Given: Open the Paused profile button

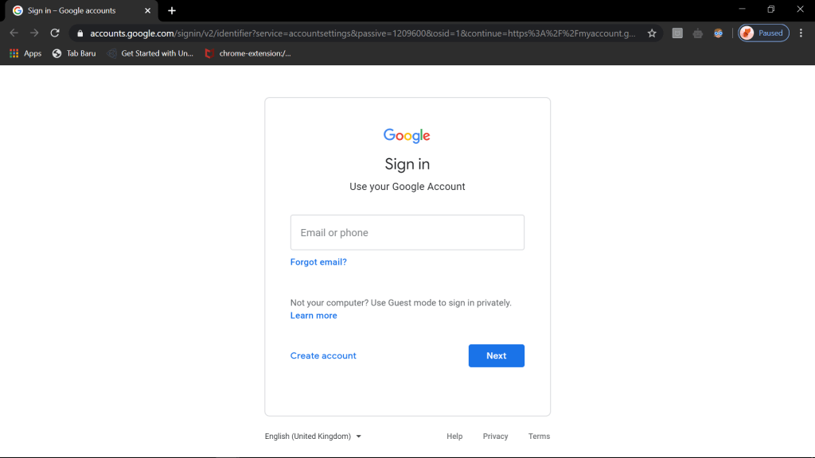Looking at the screenshot, I should click(763, 33).
